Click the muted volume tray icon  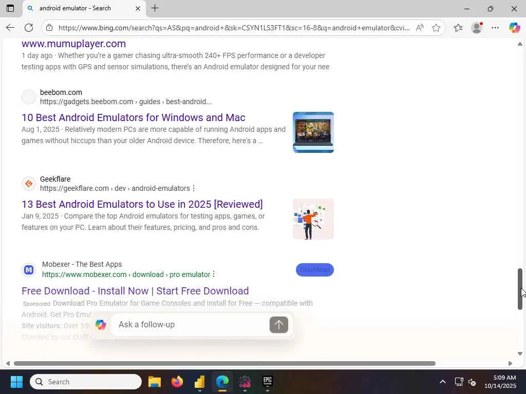(472, 382)
